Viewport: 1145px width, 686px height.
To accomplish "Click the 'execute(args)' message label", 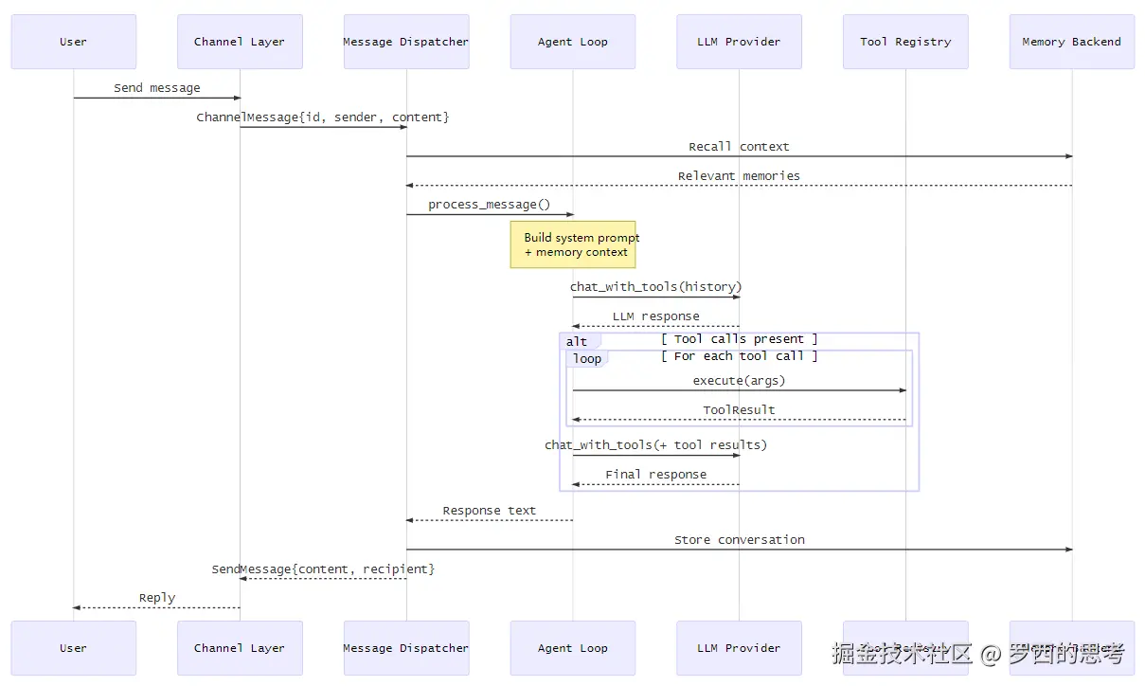I will (x=740, y=381).
